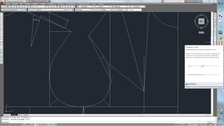Image resolution: width=224 pixels, height=126 pixels.
Task: Open Kaspersky from the taskbar
Action: click(220, 15)
